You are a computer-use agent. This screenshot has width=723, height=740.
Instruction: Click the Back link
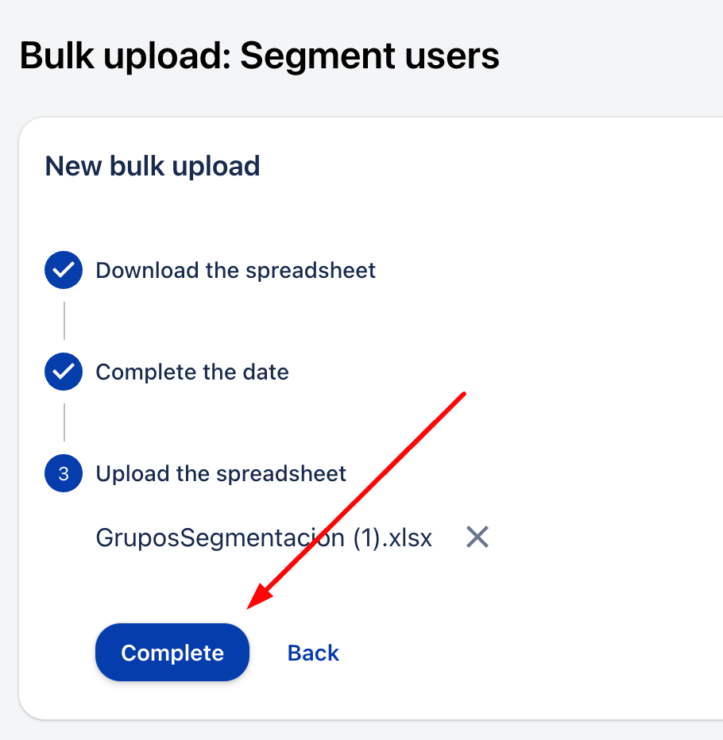pyautogui.click(x=313, y=653)
